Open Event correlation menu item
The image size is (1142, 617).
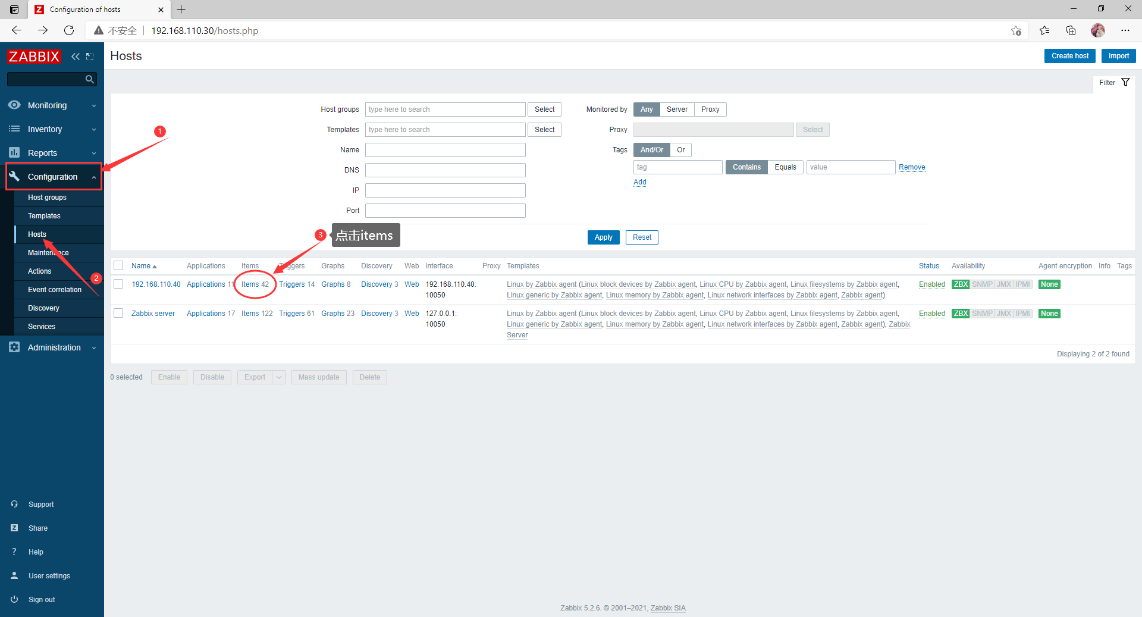pos(55,290)
